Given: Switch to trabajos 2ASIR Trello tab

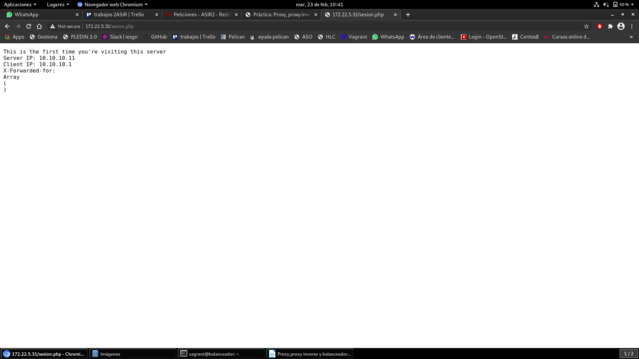Looking at the screenshot, I should [119, 15].
